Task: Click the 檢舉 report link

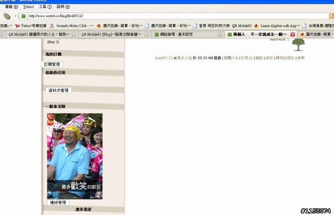Action: tap(301, 58)
